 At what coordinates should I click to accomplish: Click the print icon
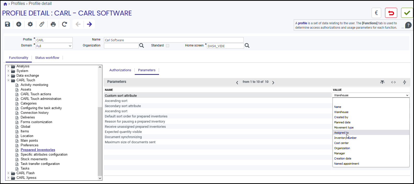pos(53,24)
